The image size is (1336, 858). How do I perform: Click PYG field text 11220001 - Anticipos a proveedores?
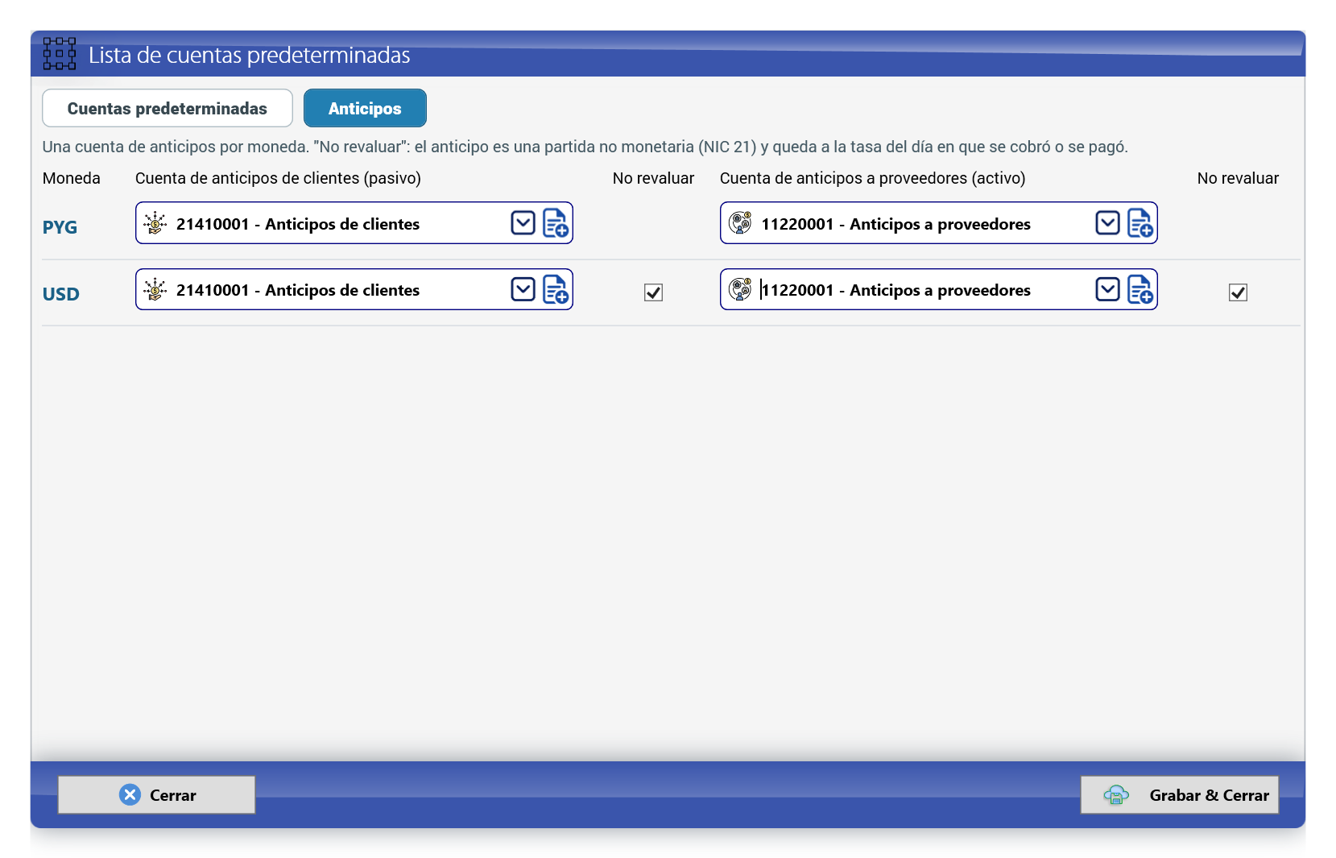point(895,224)
